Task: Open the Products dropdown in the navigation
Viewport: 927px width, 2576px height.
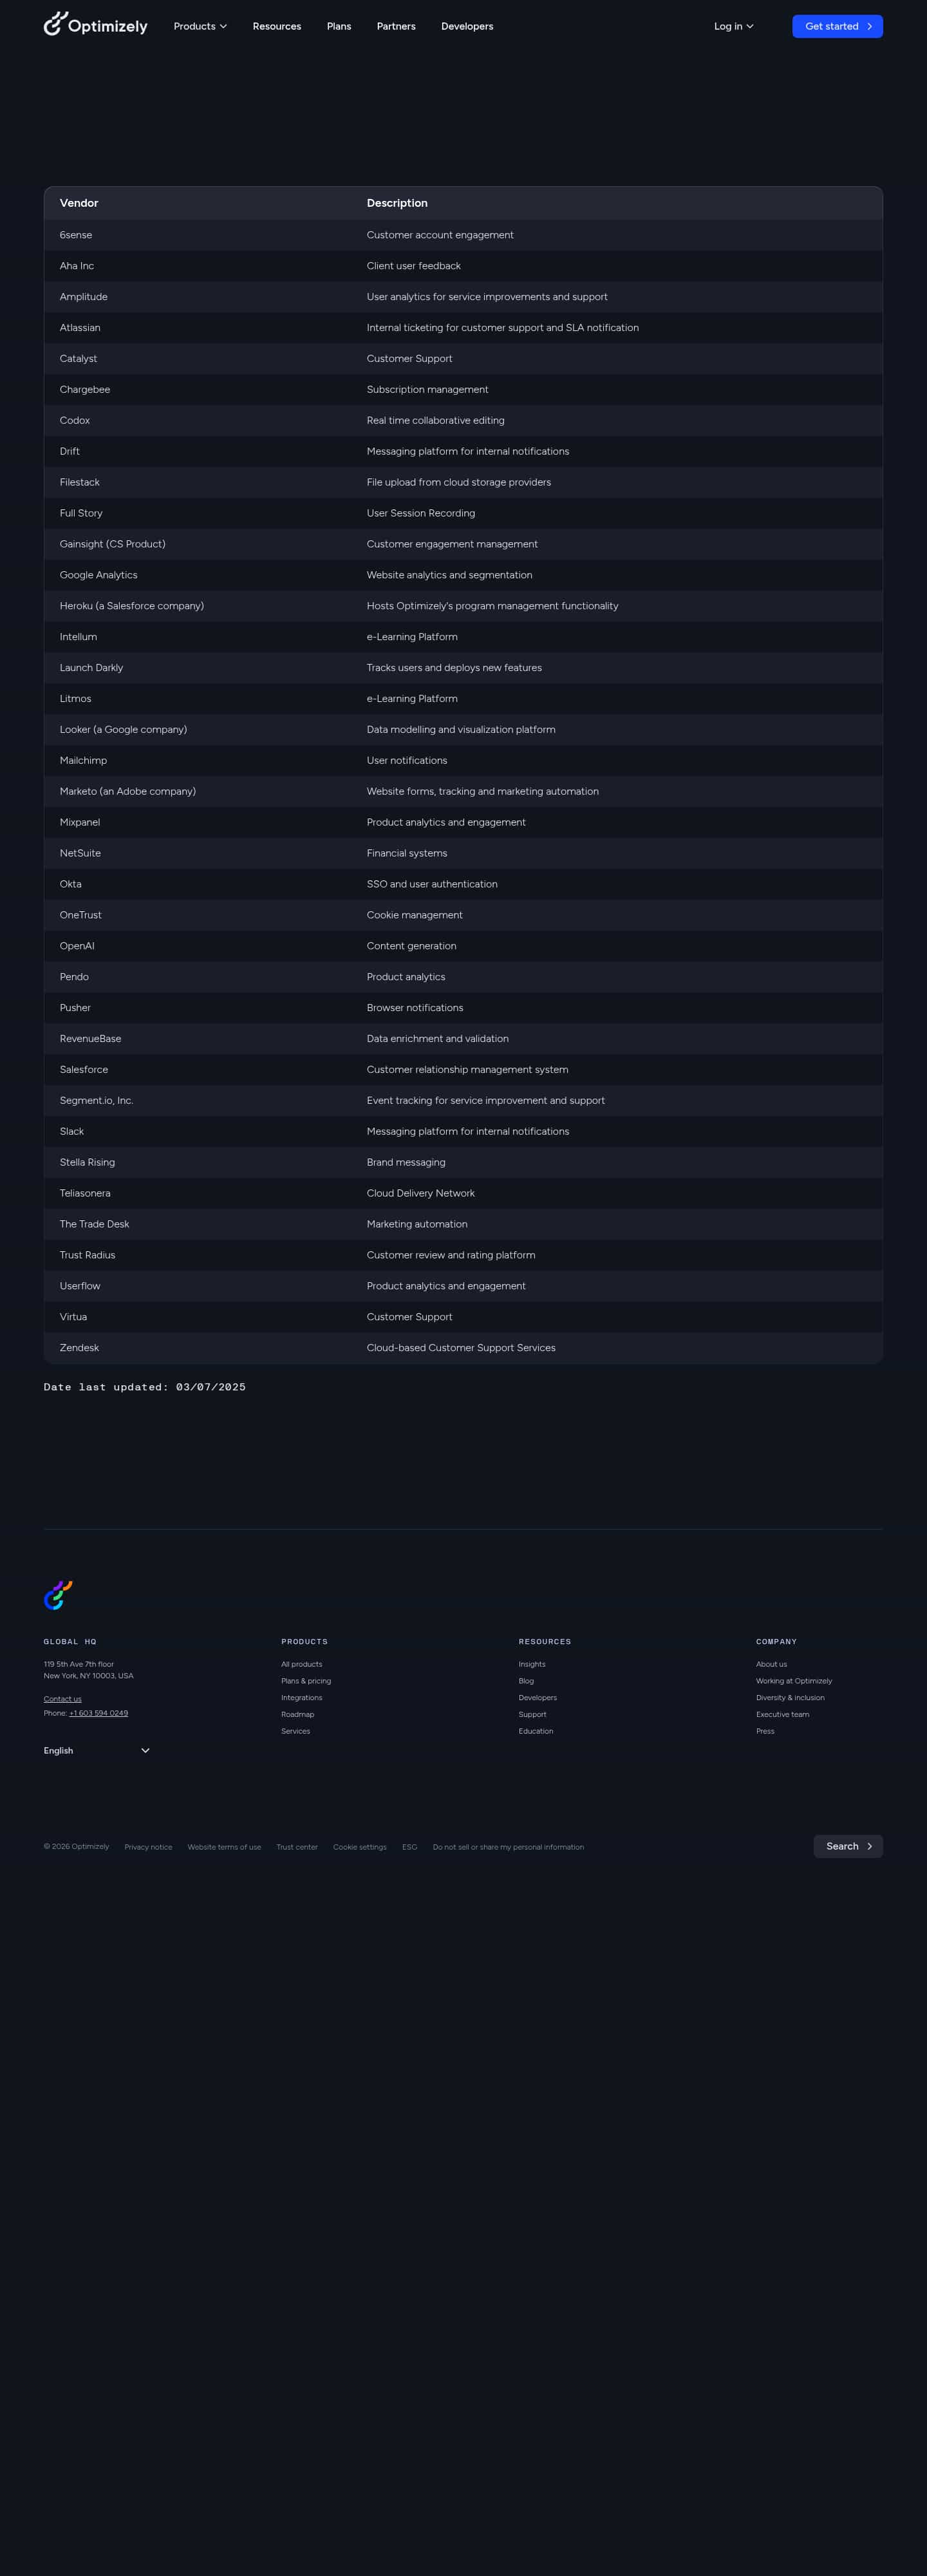Action: (x=199, y=26)
